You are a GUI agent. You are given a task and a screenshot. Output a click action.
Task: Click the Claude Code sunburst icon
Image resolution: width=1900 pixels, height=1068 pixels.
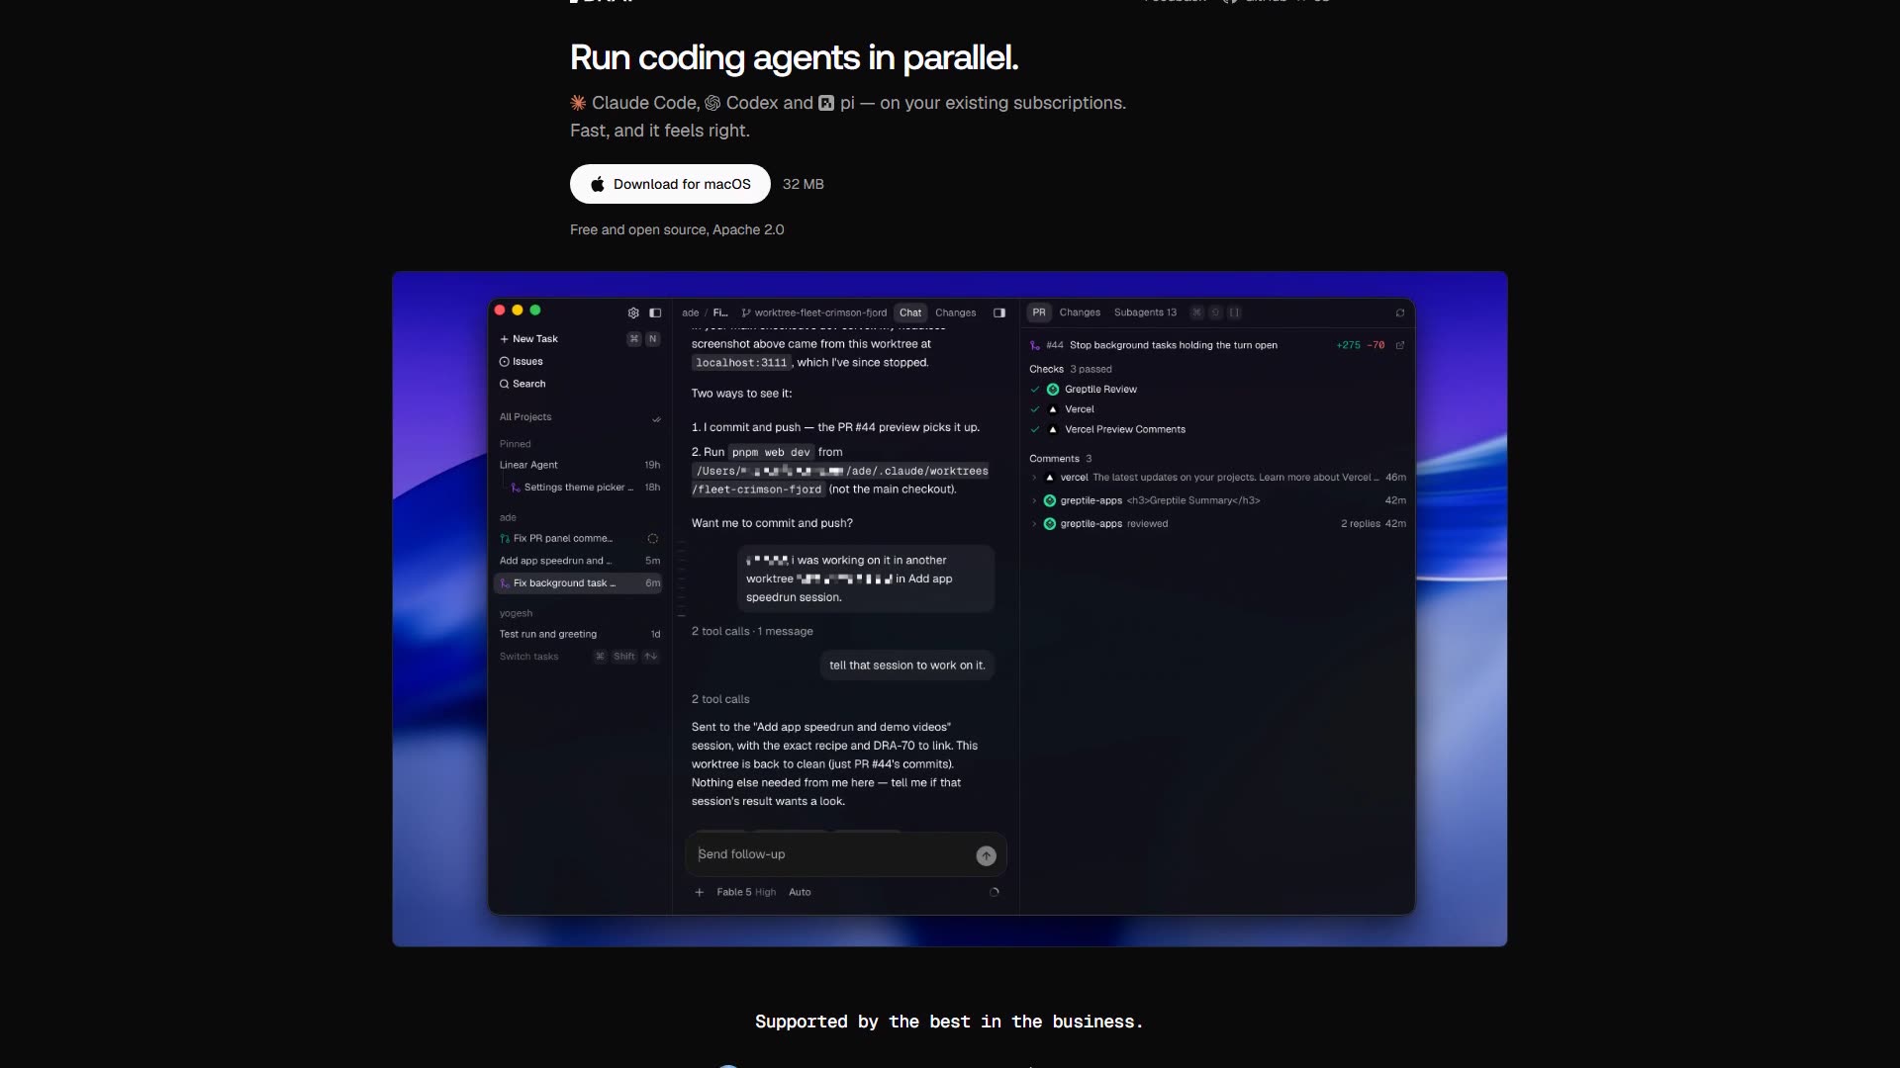(x=578, y=103)
